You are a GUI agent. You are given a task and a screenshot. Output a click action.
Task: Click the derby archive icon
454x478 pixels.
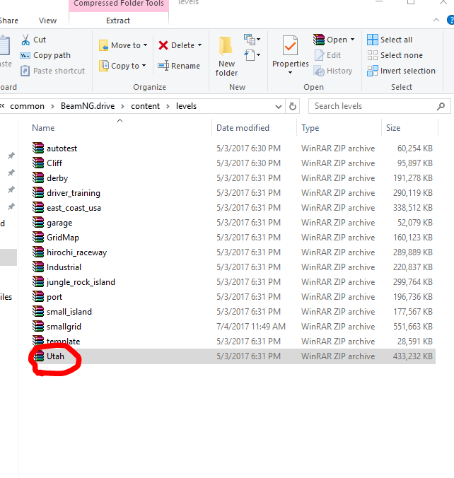38,177
